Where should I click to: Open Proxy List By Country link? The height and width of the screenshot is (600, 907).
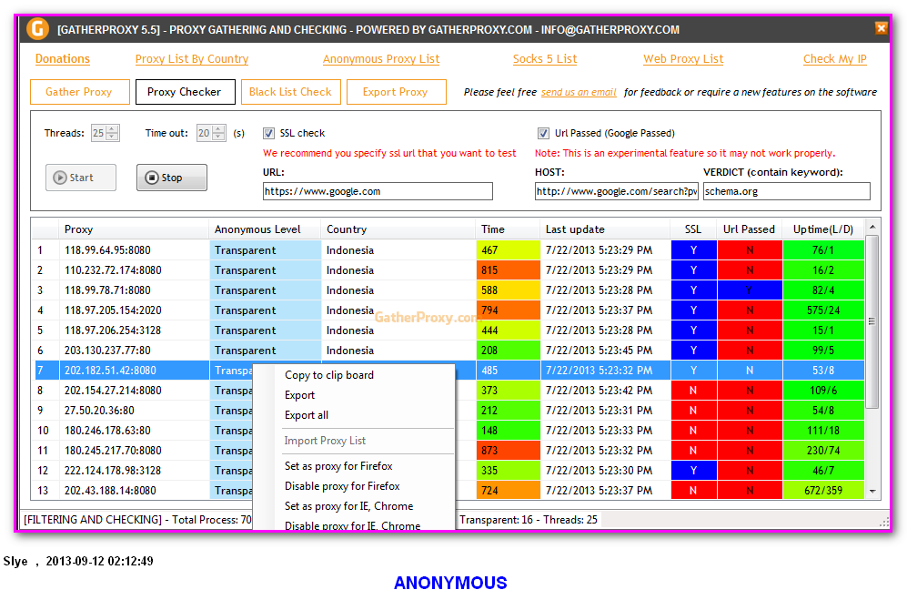[192, 58]
